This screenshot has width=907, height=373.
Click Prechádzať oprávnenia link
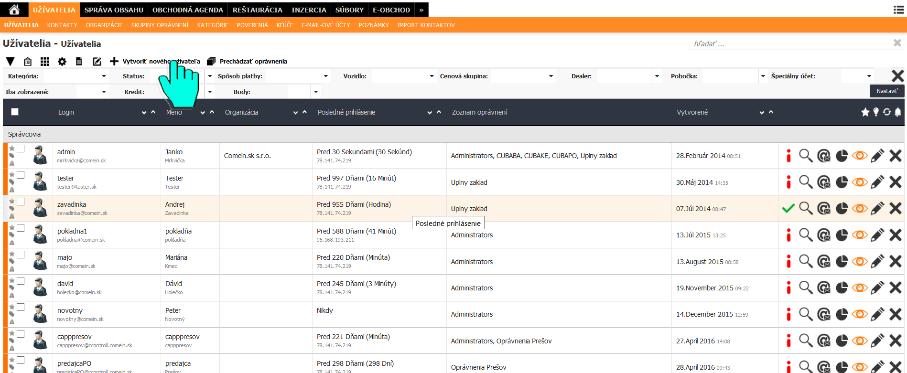click(253, 62)
